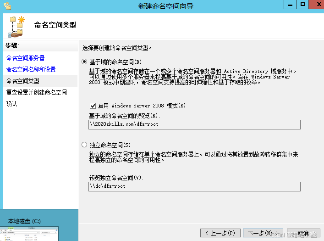Select the 基于域的命名空间(D) radio button

tap(84, 62)
